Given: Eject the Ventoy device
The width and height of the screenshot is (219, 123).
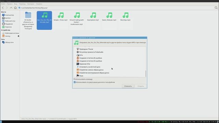Looking at the screenshot, I should pos(18,36).
